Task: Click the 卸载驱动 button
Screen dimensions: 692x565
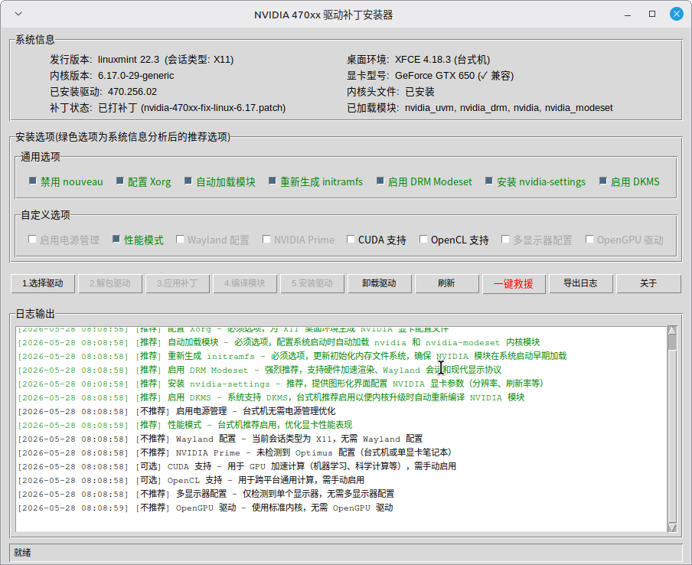Action: pos(379,283)
